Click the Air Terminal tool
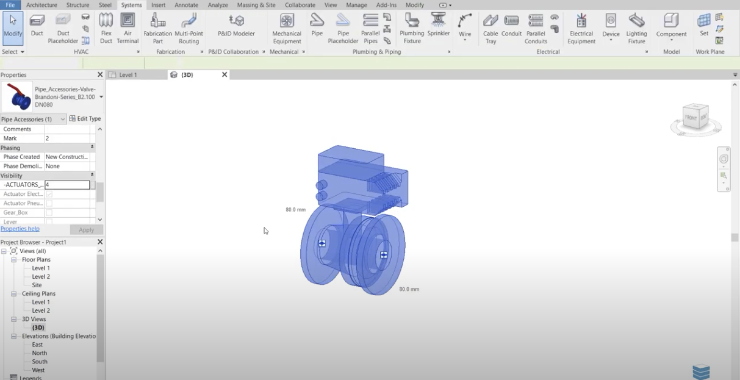 [x=128, y=28]
